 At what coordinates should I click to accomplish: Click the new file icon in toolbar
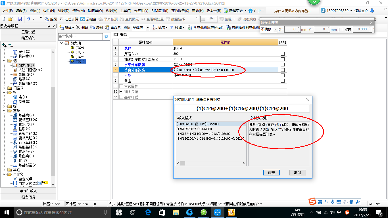tap(3, 19)
